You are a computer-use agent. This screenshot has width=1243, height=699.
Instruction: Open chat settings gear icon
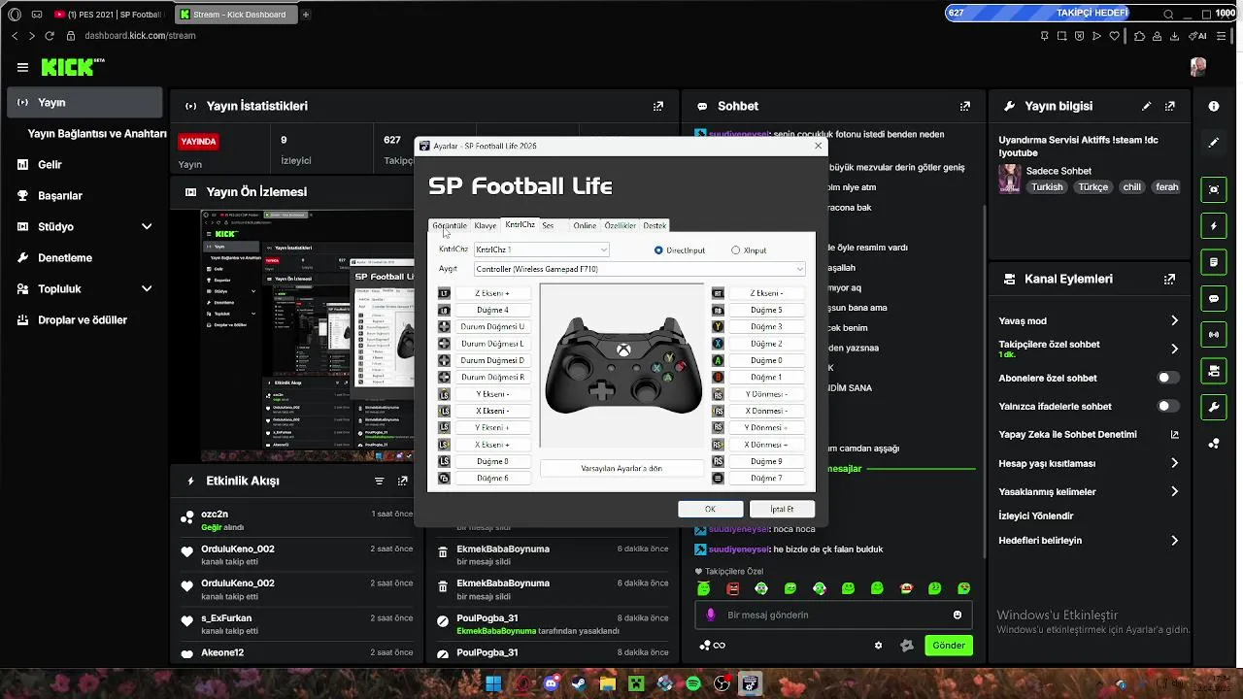point(879,646)
